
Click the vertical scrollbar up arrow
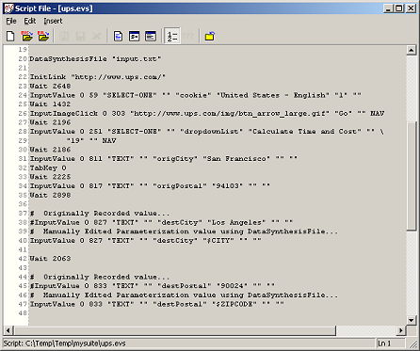(412, 50)
